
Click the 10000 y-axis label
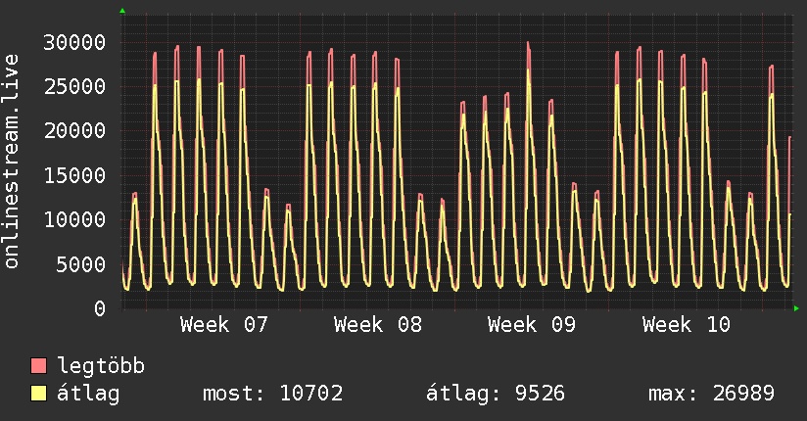[x=74, y=219]
